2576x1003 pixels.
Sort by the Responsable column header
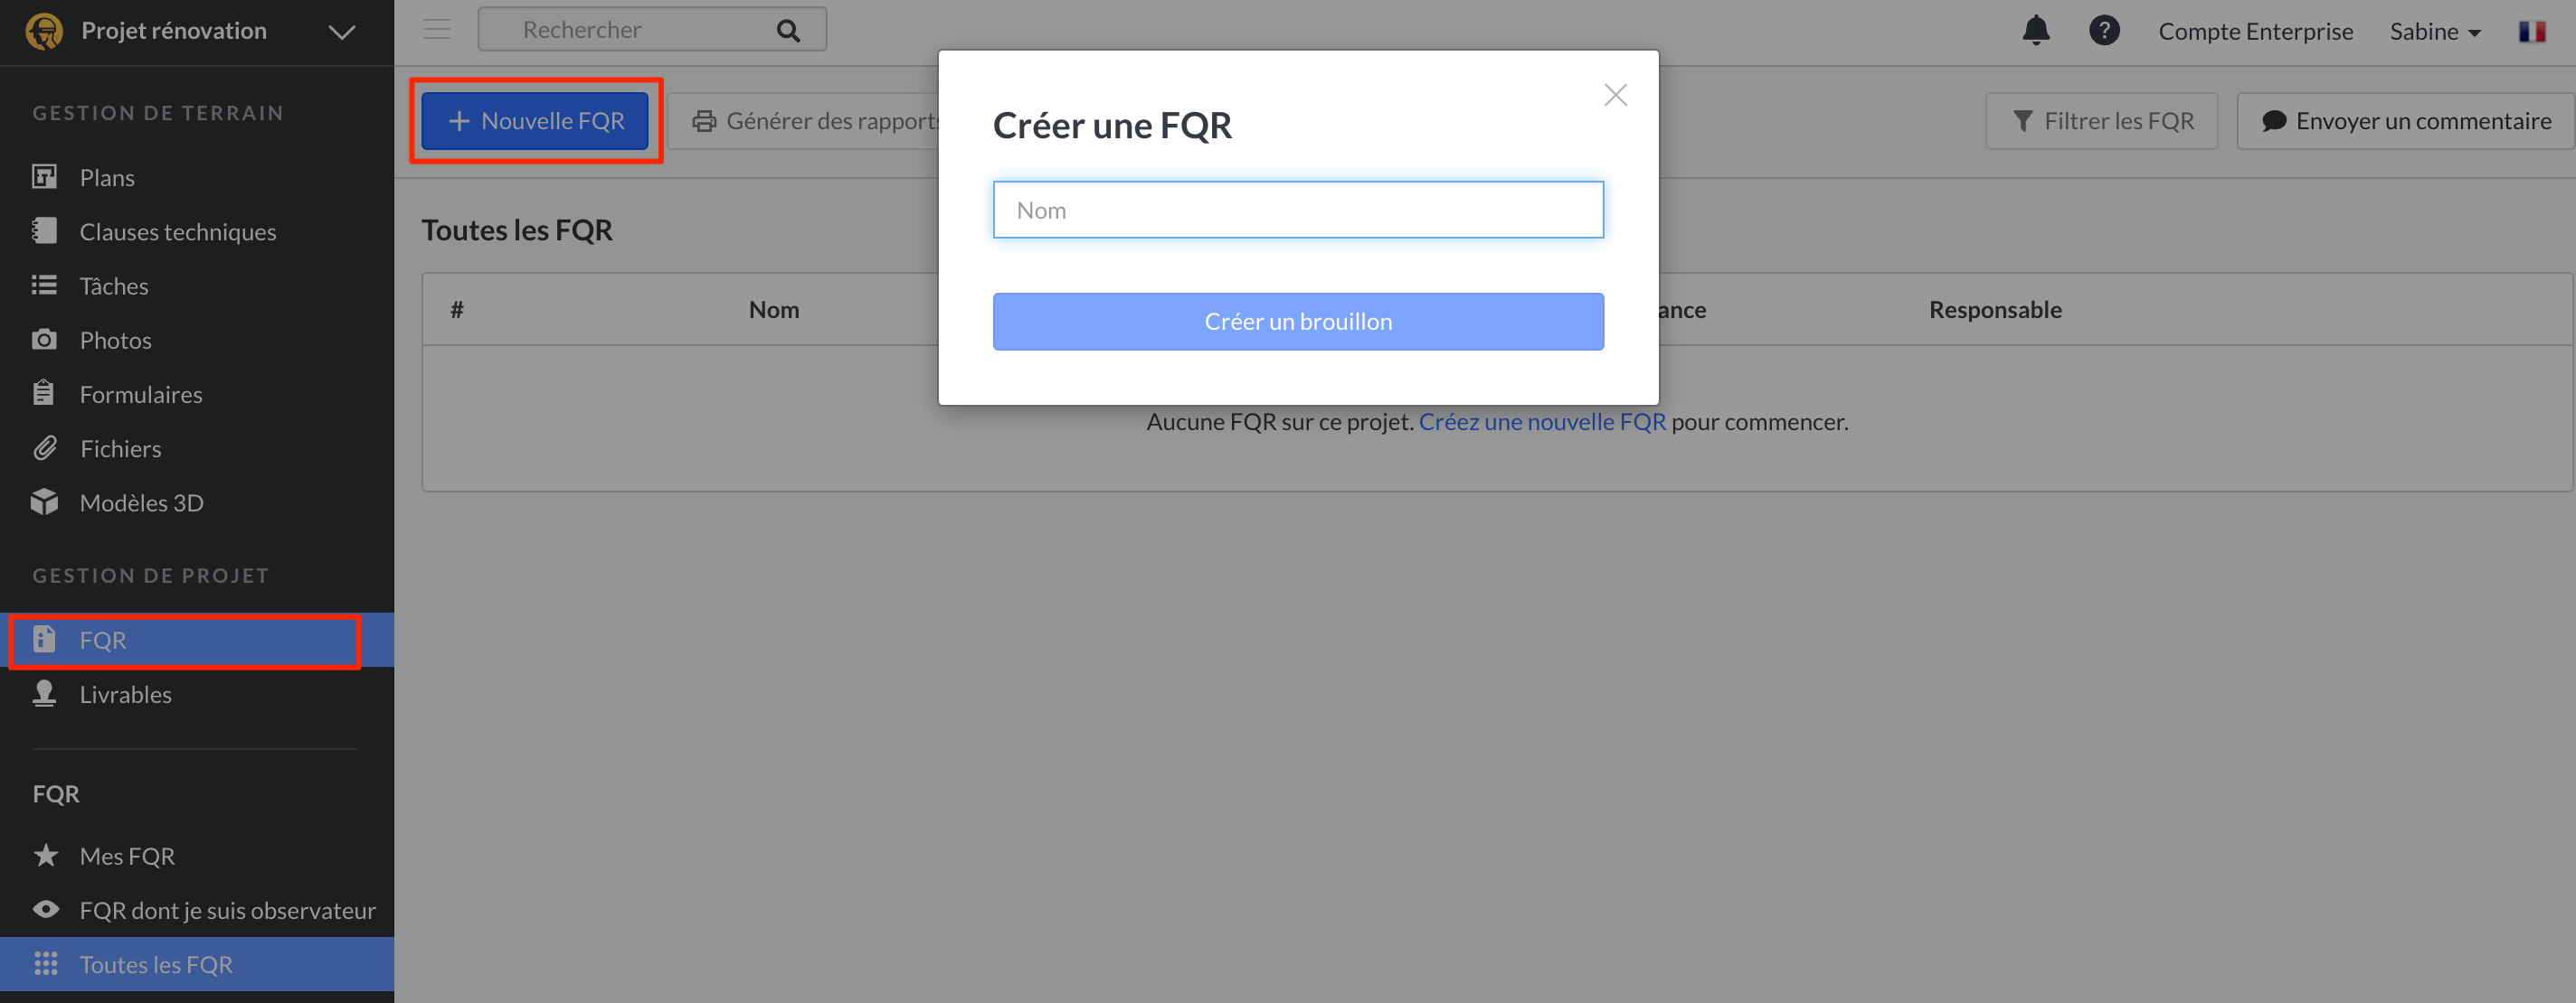[1995, 310]
